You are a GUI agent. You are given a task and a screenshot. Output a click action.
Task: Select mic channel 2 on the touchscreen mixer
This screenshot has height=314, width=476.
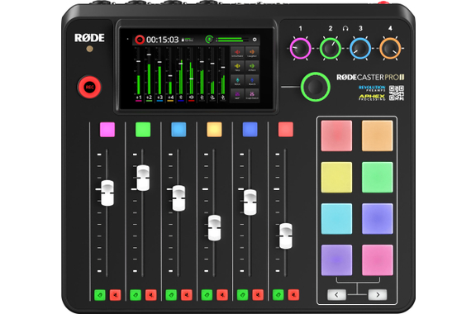[x=149, y=98]
